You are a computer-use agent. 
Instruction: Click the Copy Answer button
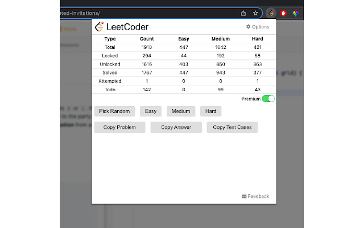point(176,127)
